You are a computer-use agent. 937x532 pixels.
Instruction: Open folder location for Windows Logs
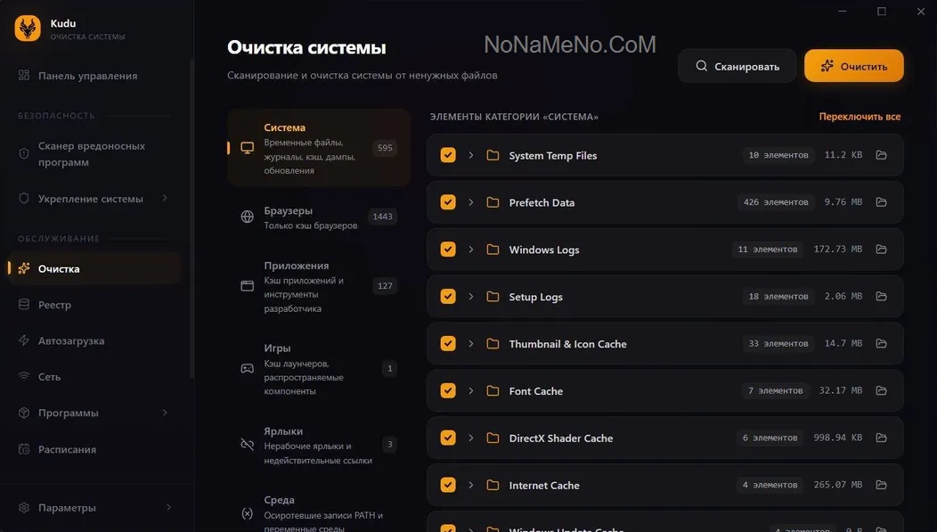click(x=881, y=250)
